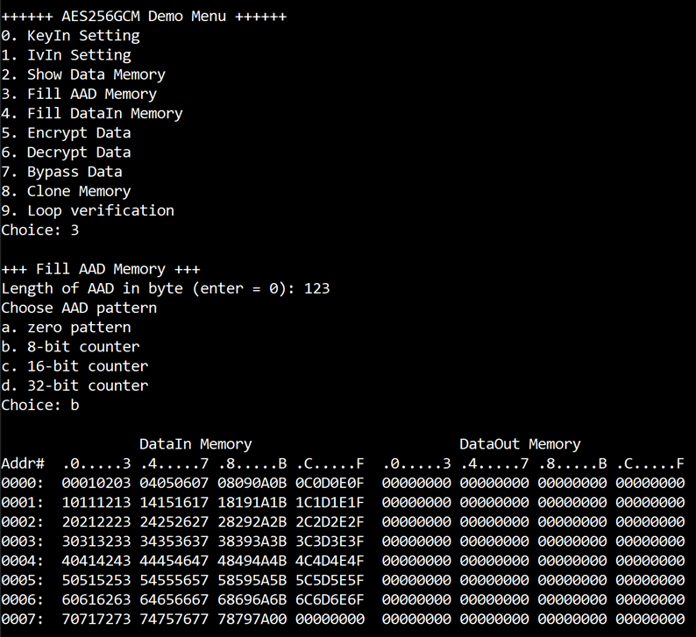The image size is (696, 637).
Task: Click the address label '0002:'
Action: tap(23, 522)
